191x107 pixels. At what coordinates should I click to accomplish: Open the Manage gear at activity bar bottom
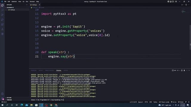2,98
